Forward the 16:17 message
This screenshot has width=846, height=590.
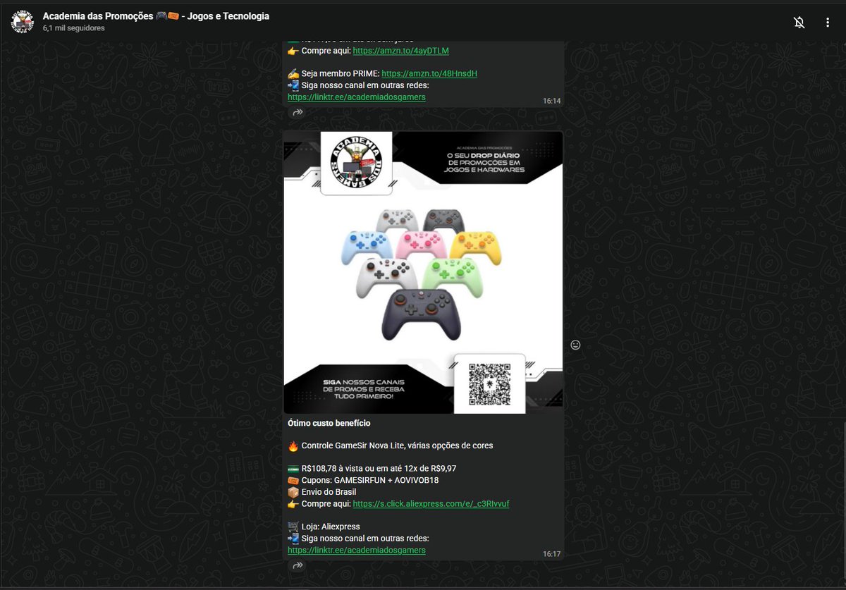tap(298, 565)
